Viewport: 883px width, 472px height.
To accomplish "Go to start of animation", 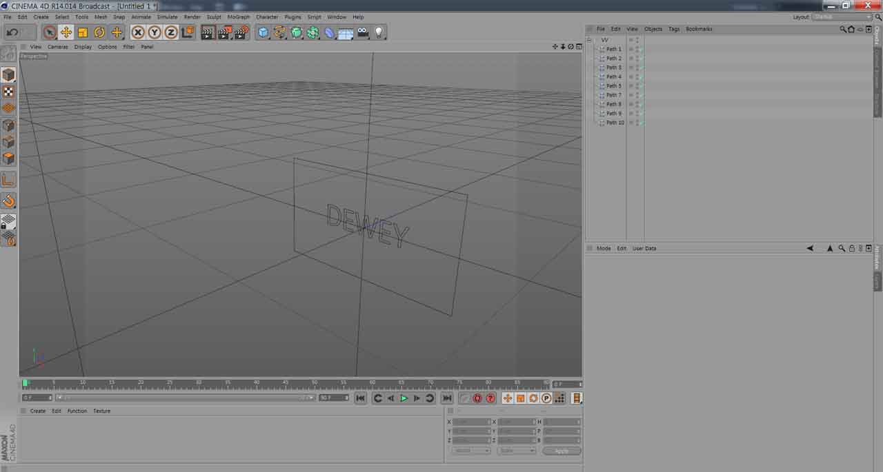I will click(360, 398).
